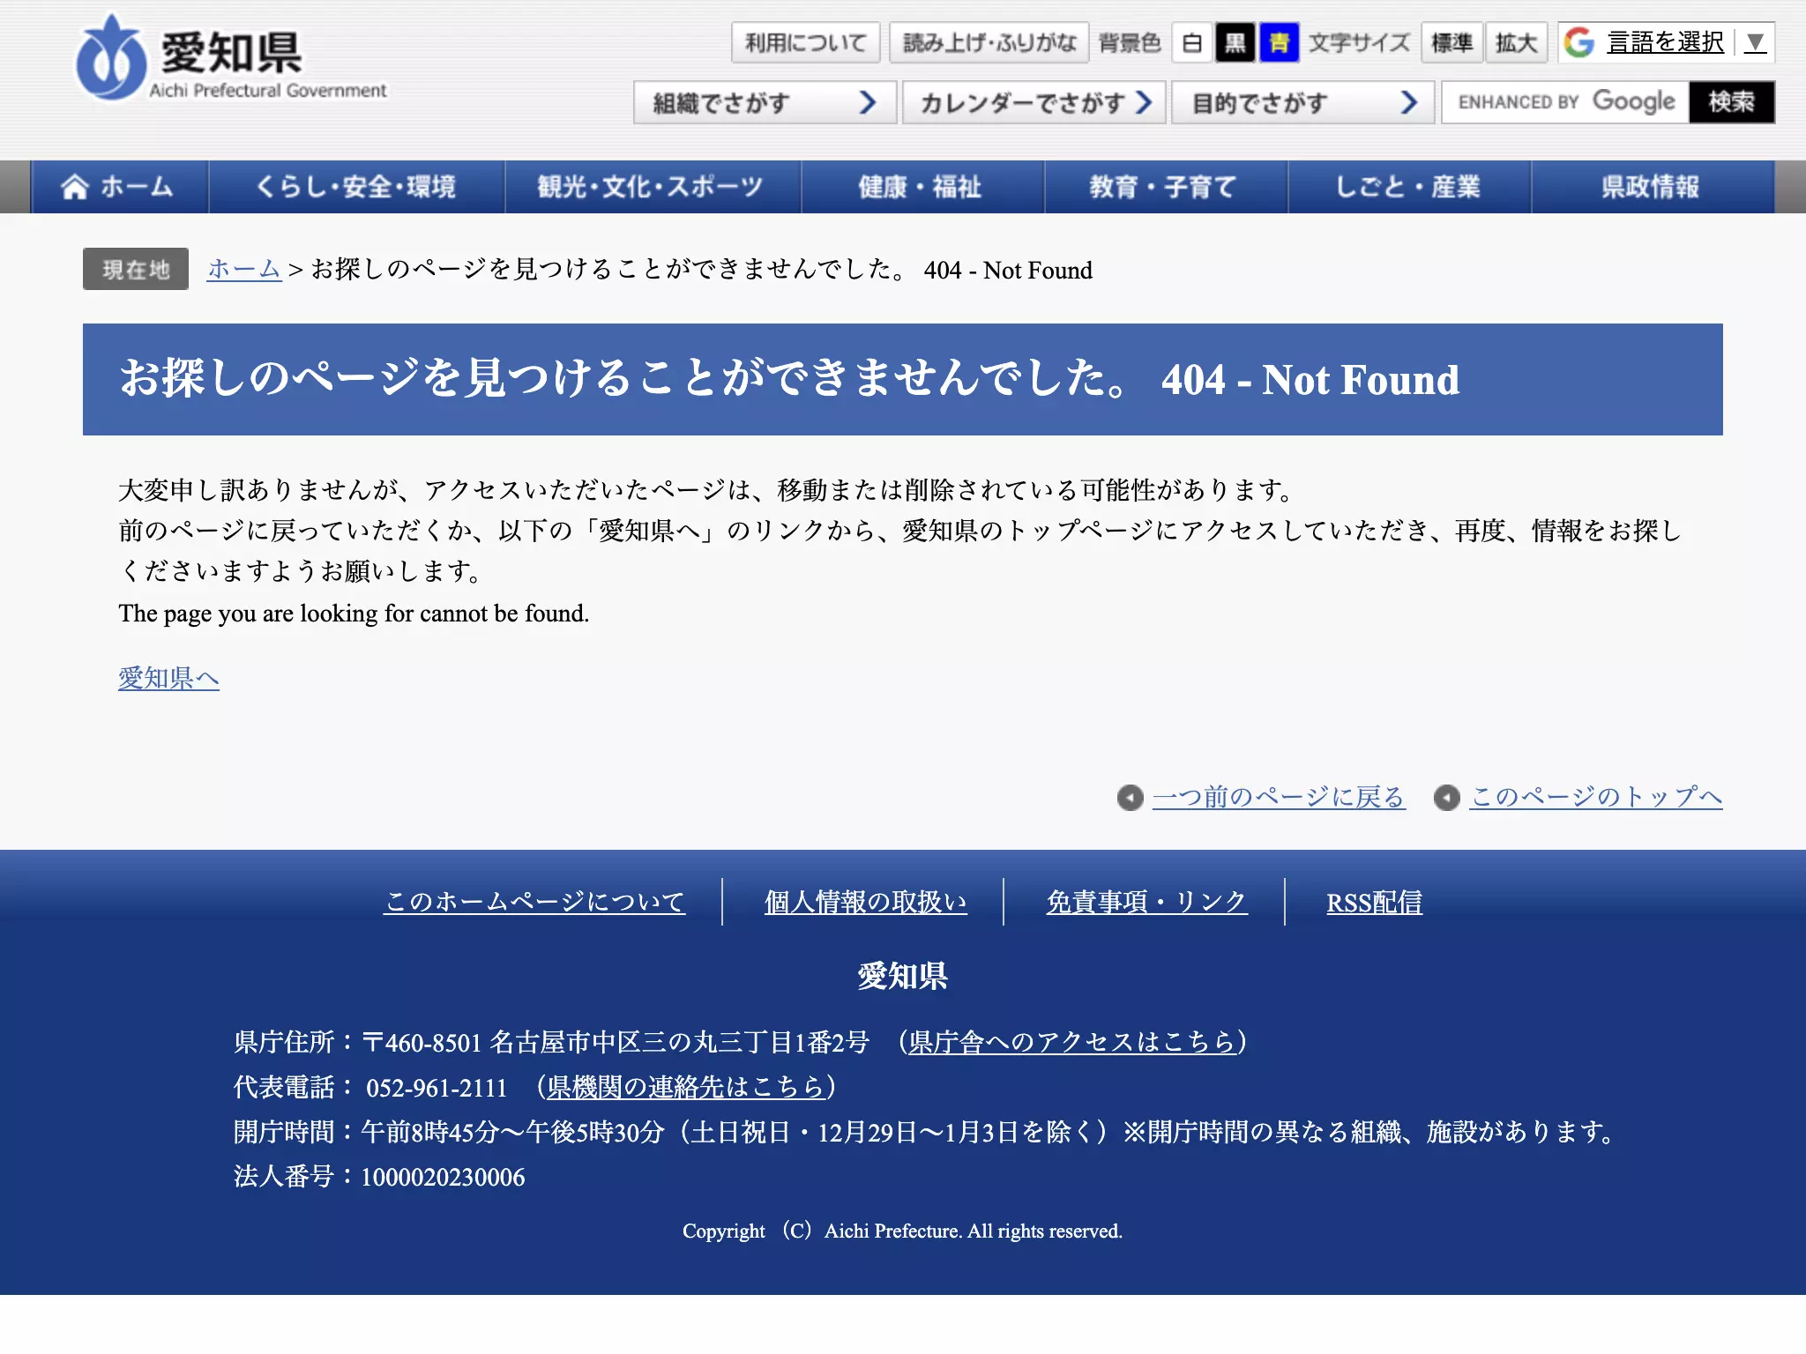This screenshot has height=1354, width=1806.
Task: Open このホームページについて footer link
Action: [534, 902]
